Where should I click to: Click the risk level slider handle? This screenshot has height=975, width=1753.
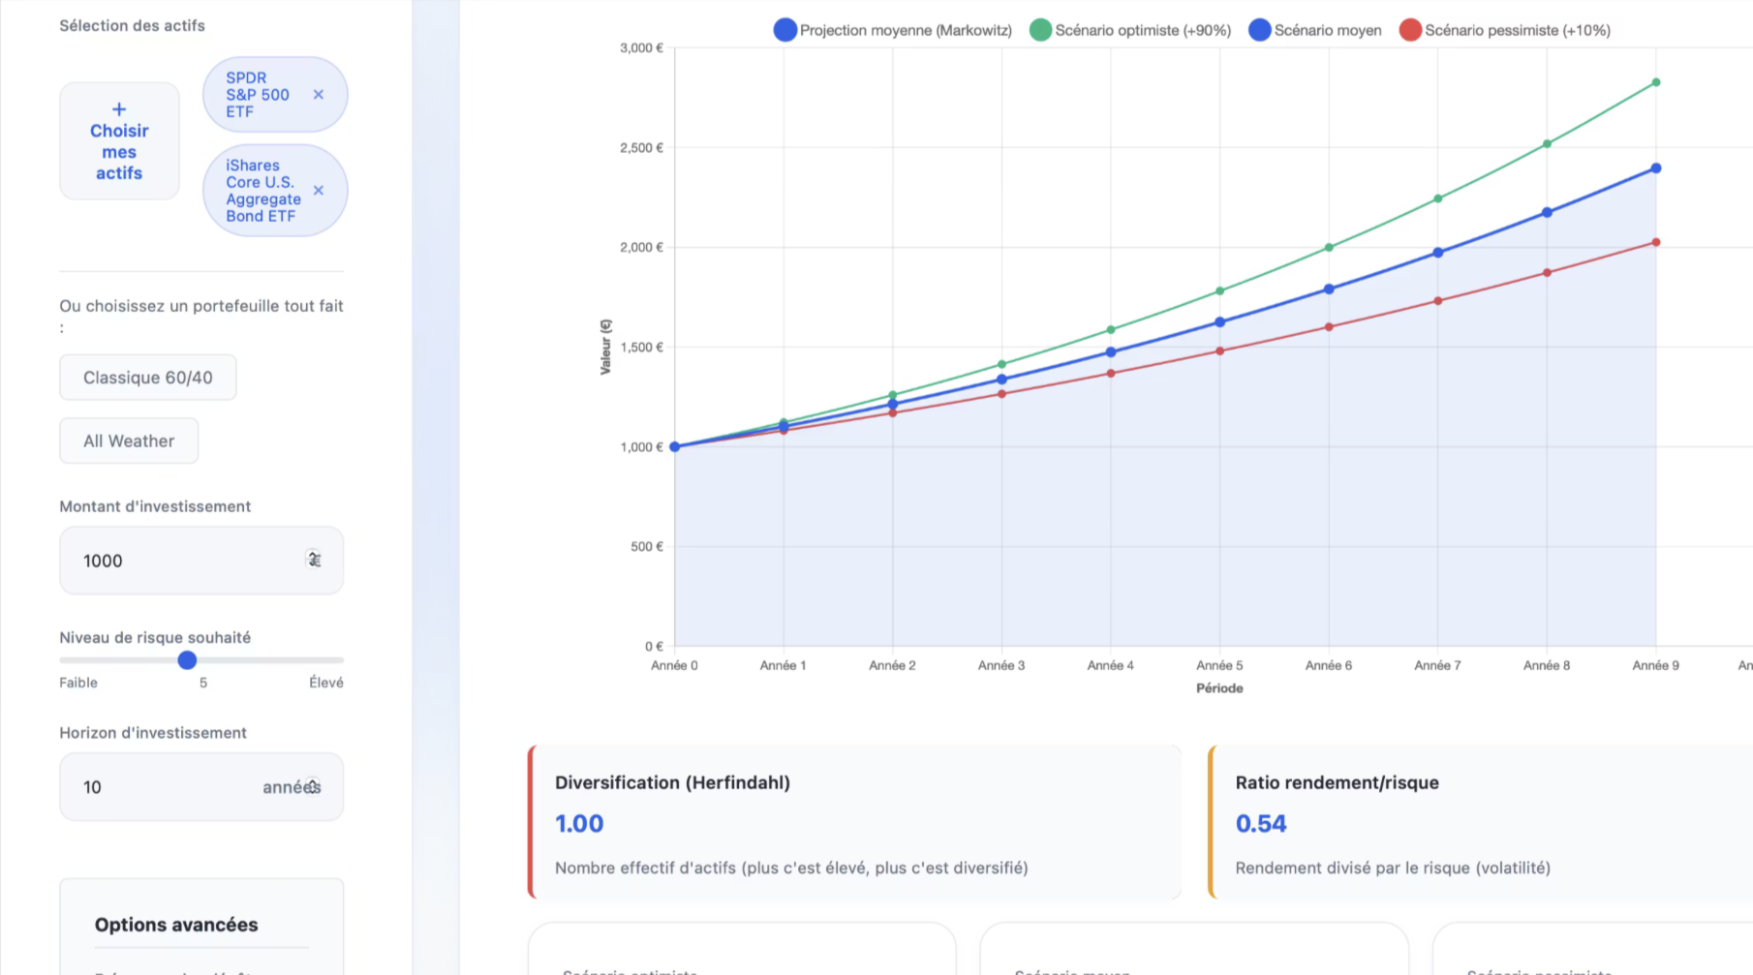point(188,660)
